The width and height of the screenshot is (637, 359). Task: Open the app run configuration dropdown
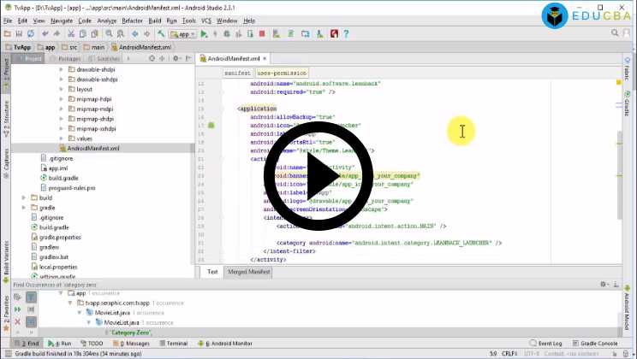tap(183, 34)
